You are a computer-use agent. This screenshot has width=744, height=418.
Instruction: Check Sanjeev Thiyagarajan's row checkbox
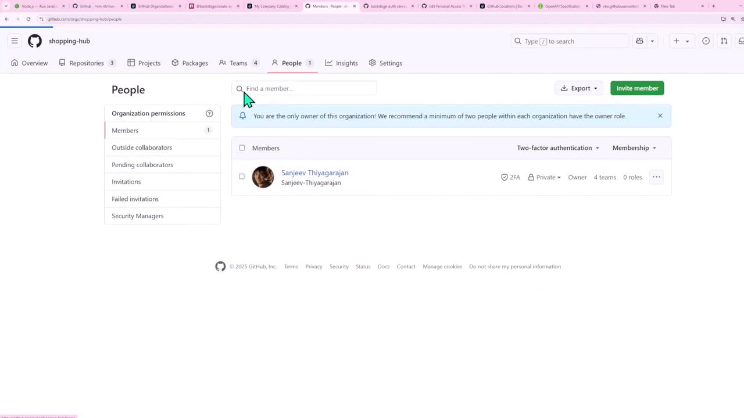(x=242, y=176)
